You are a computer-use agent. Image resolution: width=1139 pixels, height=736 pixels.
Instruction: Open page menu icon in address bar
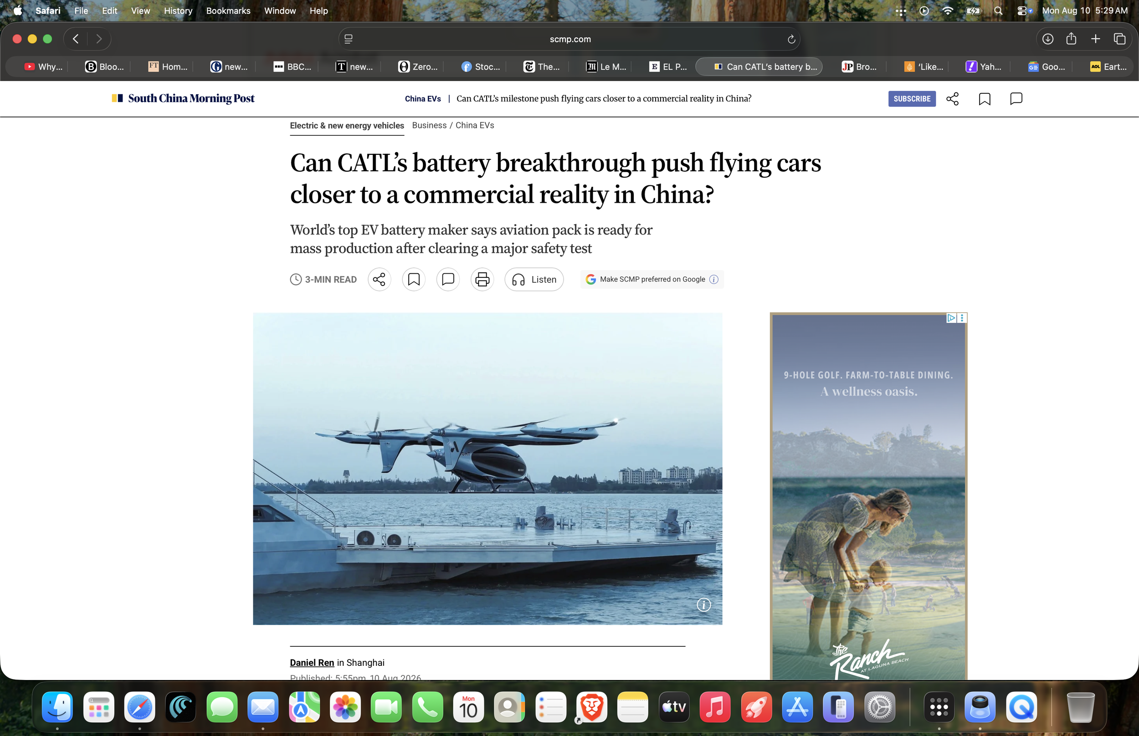point(349,39)
